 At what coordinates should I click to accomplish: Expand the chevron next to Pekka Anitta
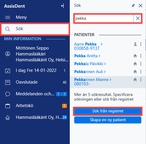pos(99,56)
